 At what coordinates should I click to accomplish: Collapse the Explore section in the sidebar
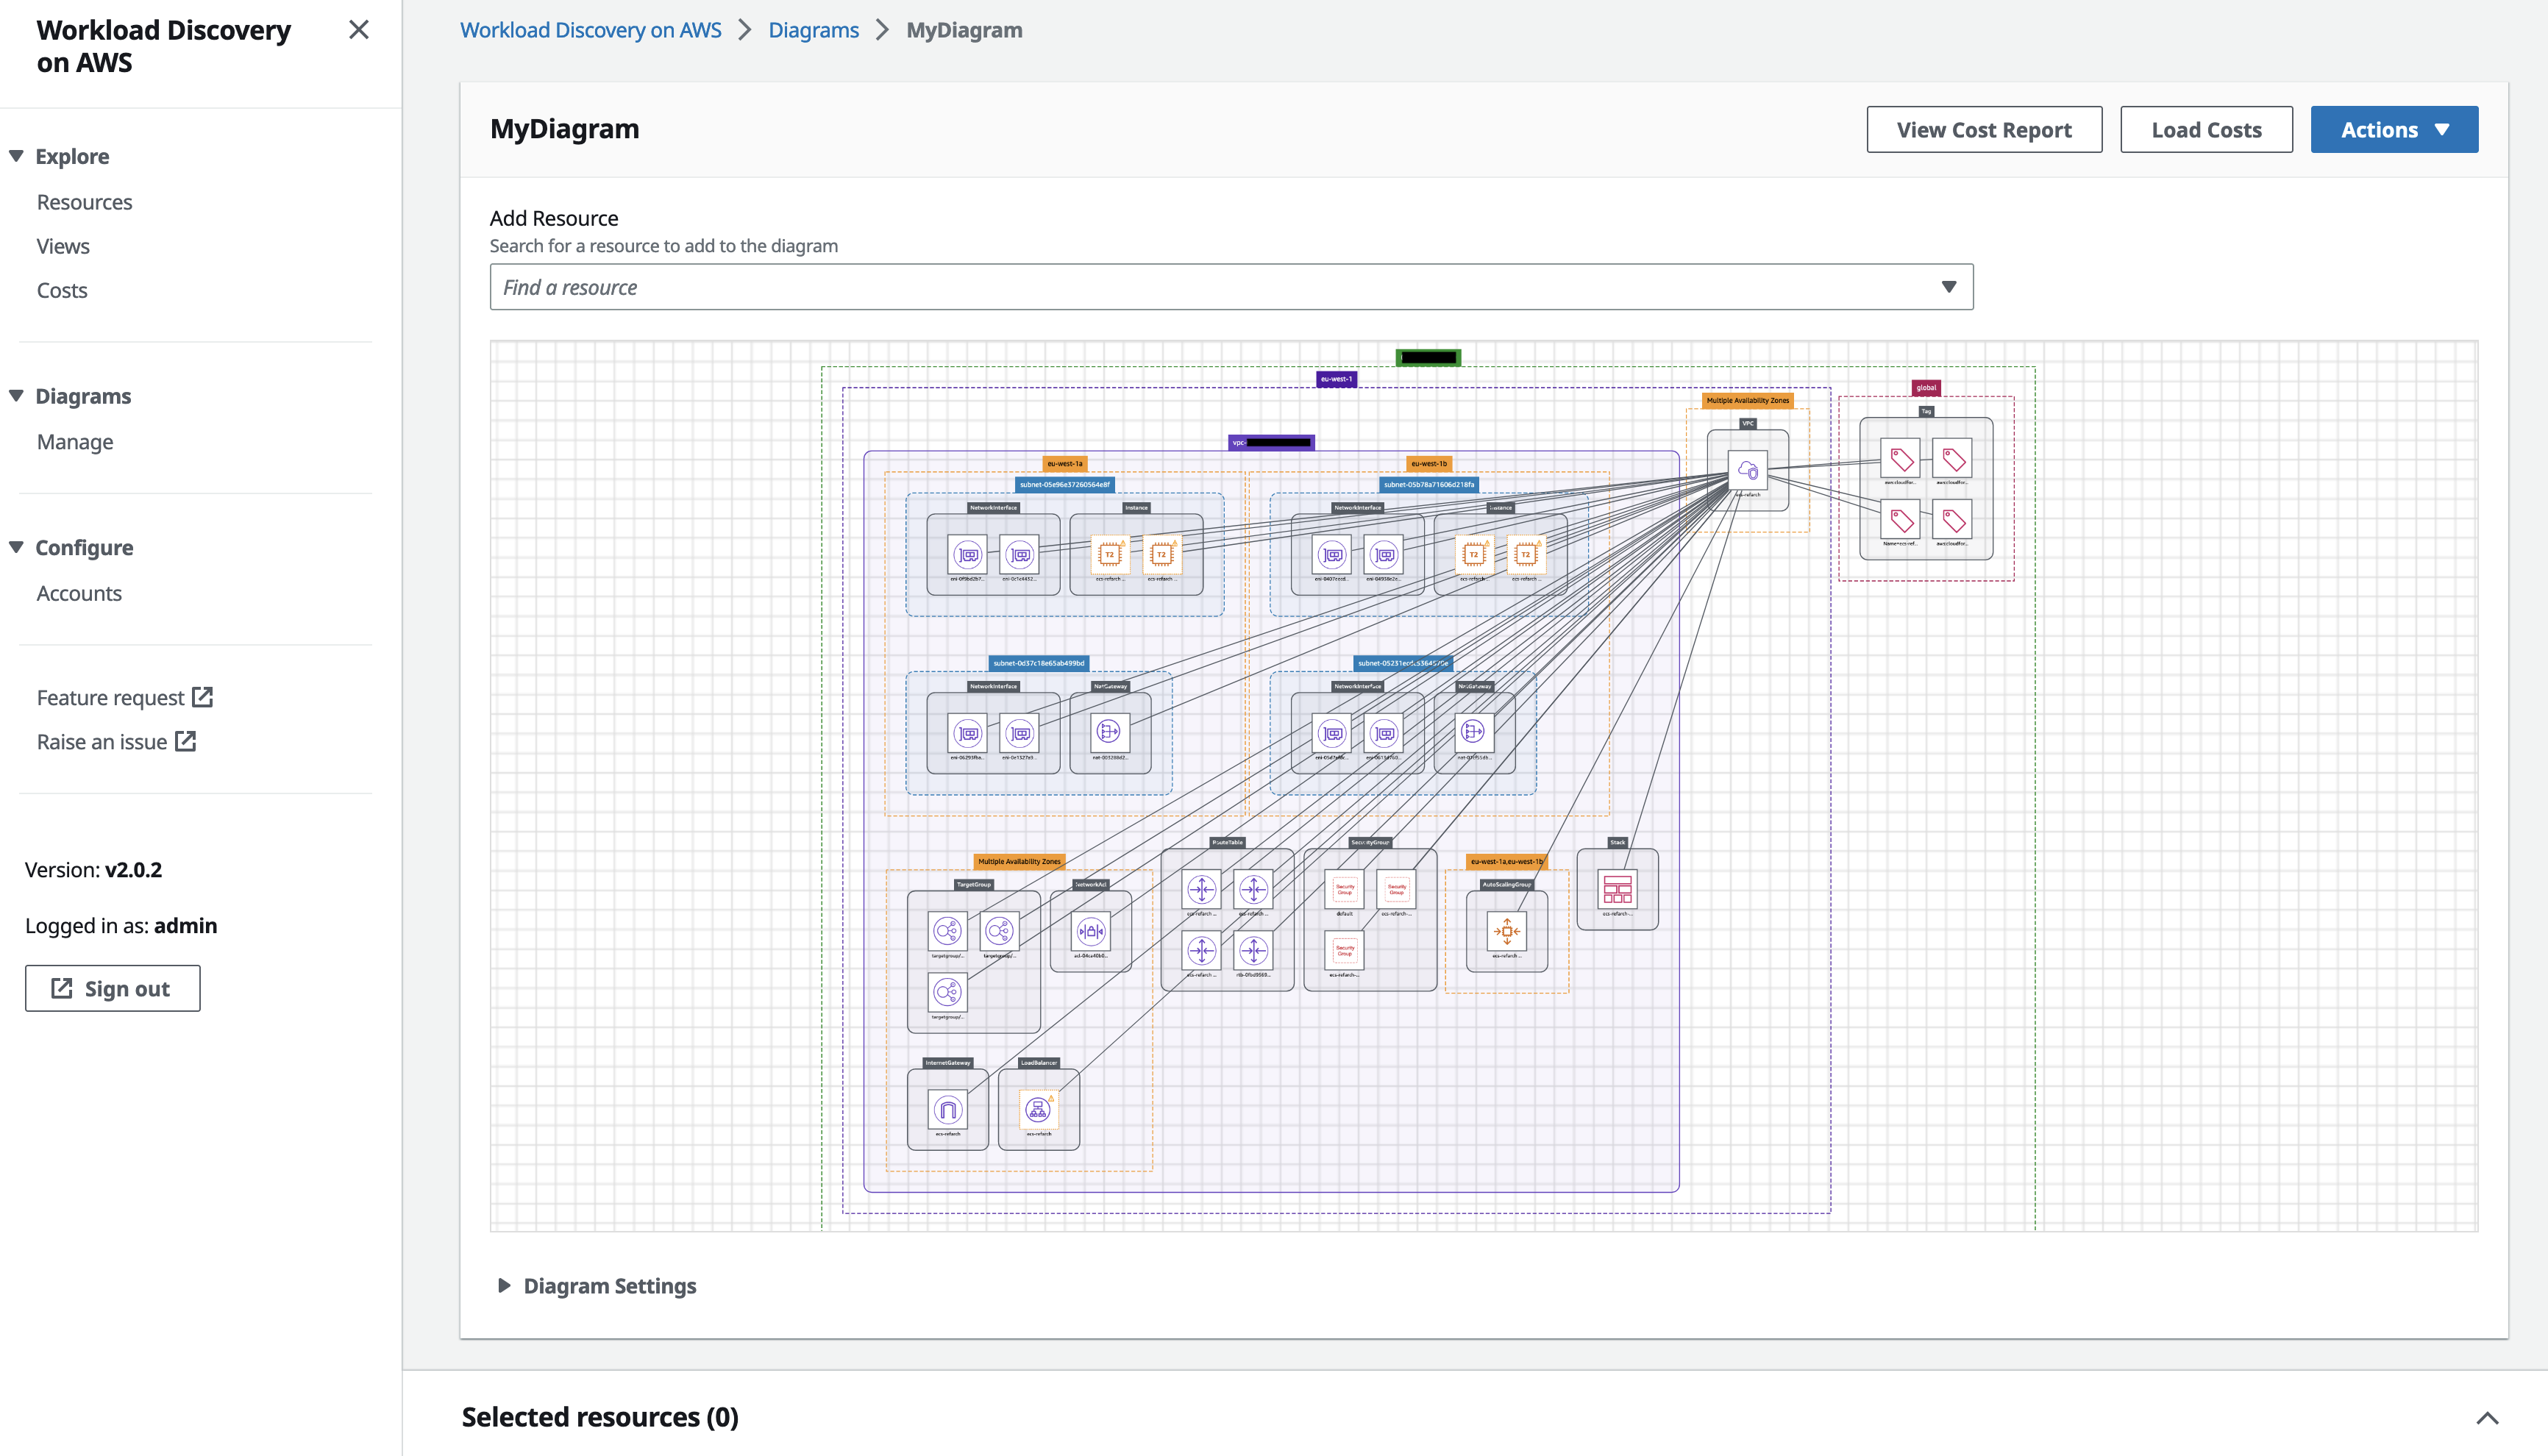click(x=15, y=156)
